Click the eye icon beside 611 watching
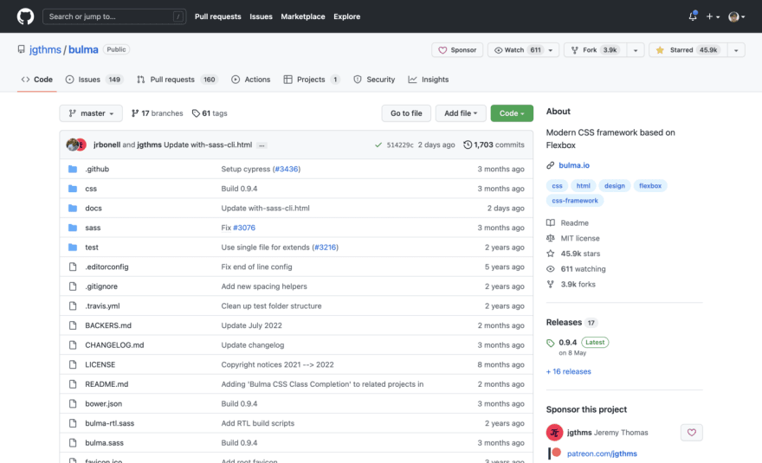 click(550, 268)
